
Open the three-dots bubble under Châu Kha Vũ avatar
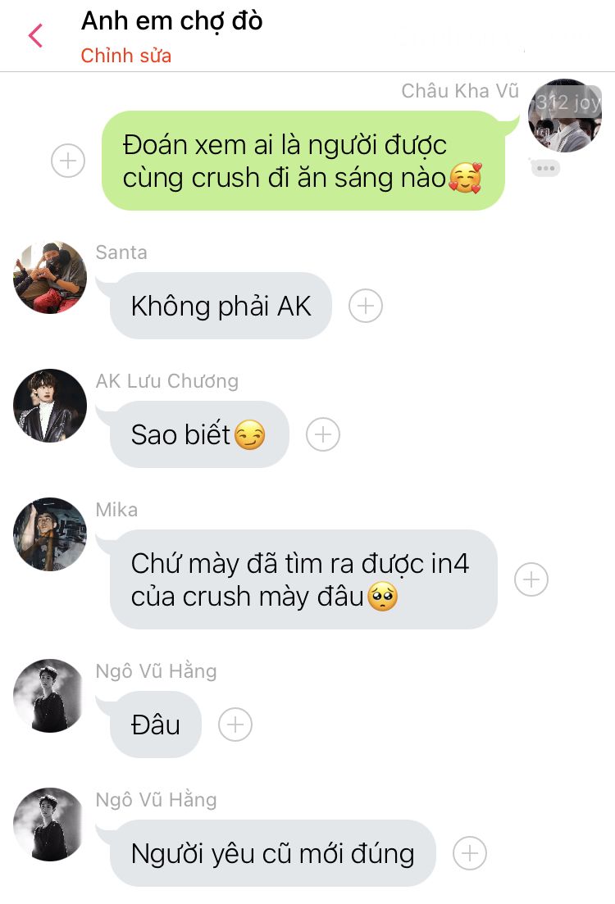[546, 168]
